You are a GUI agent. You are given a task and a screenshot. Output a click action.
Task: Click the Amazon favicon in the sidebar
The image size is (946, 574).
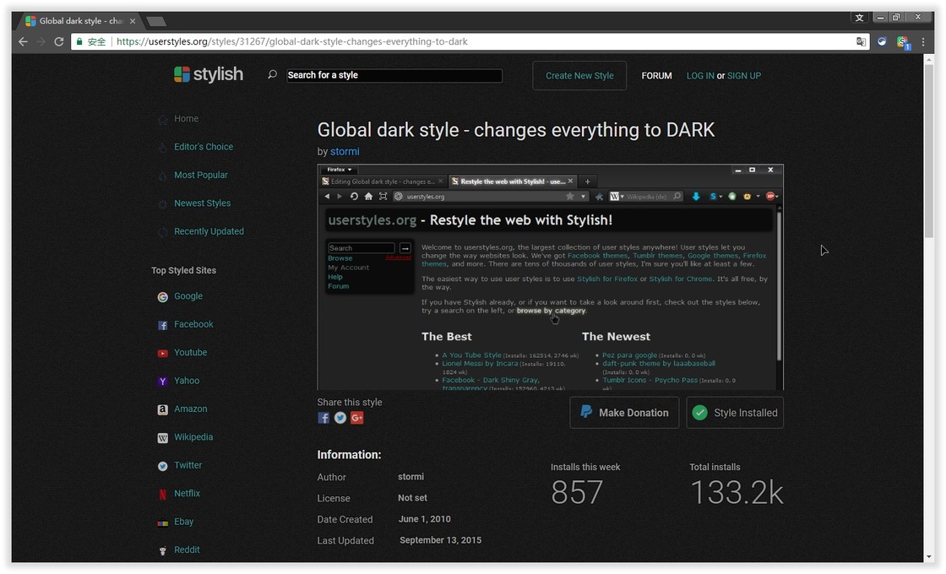[162, 409]
